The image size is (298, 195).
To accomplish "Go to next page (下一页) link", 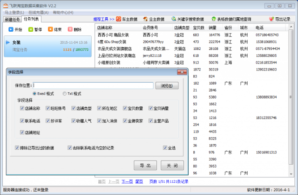I will (x=127, y=181).
